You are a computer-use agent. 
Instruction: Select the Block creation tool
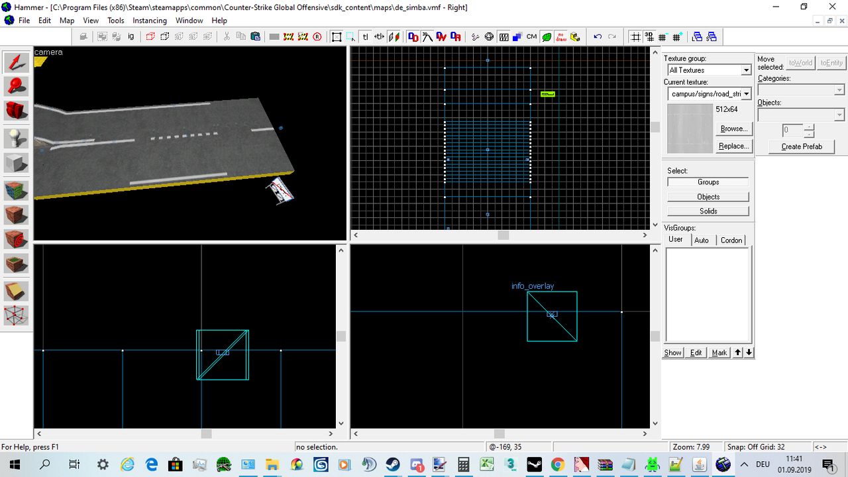(17, 162)
